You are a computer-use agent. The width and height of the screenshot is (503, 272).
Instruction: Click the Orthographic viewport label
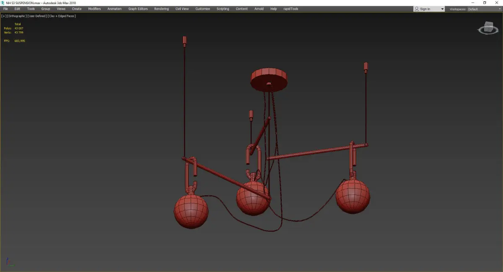[x=16, y=16]
